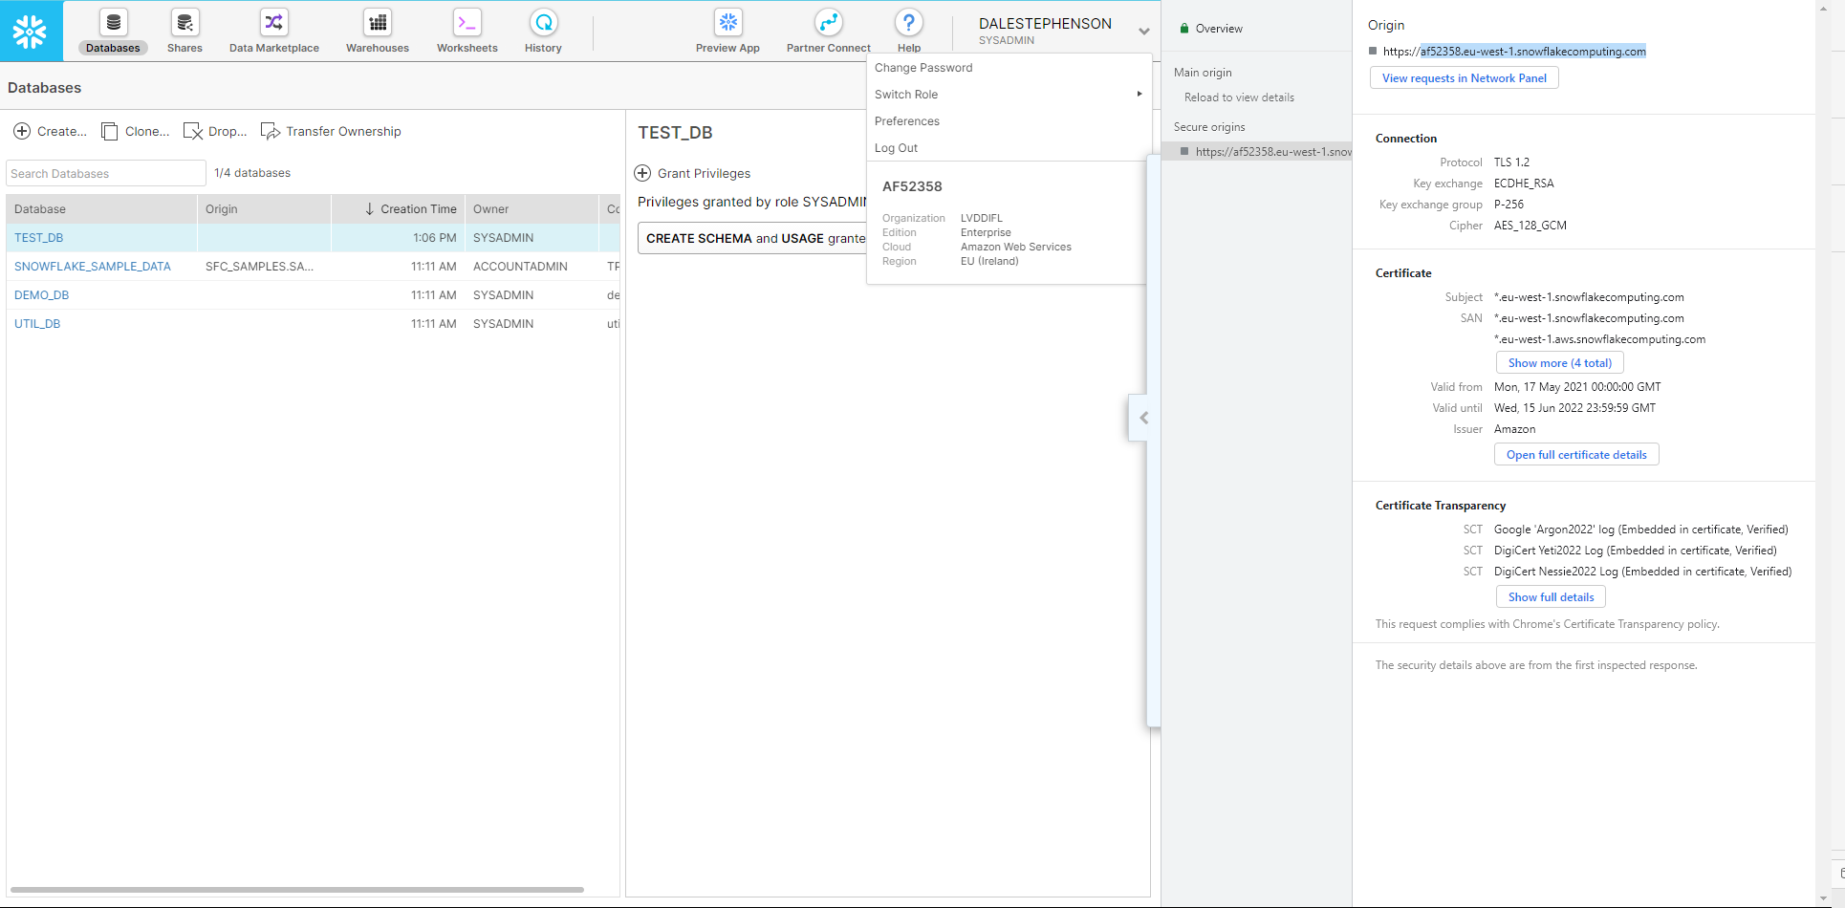Open the DEMO_DB database link
This screenshot has height=908, width=1845.
41,295
